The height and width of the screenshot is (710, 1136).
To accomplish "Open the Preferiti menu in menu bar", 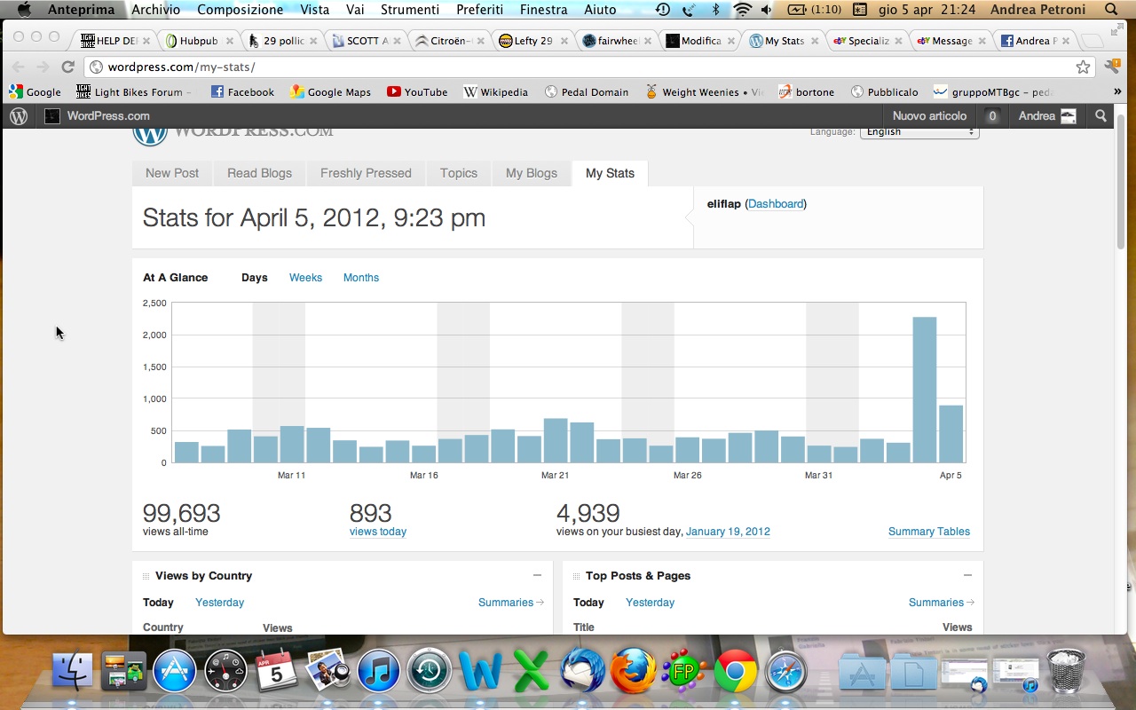I will [479, 10].
